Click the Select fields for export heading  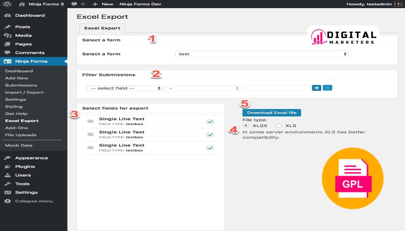click(115, 108)
